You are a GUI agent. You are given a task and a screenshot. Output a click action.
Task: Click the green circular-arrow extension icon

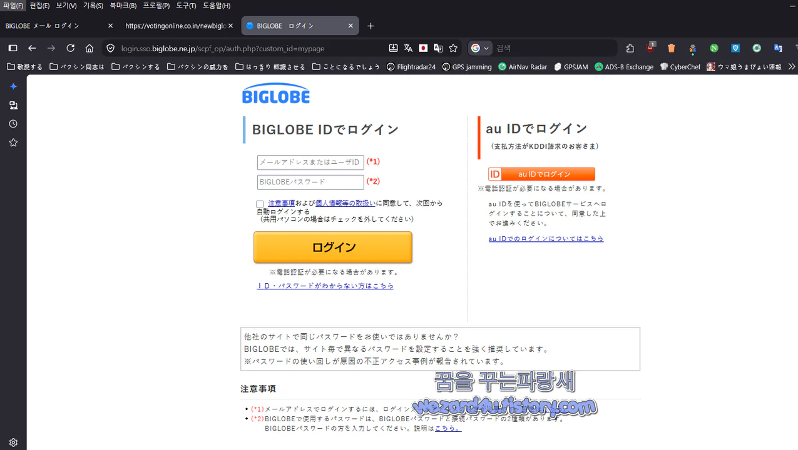[x=757, y=48]
